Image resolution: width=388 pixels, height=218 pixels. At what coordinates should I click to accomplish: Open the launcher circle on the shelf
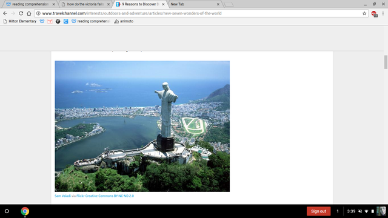(x=7, y=211)
